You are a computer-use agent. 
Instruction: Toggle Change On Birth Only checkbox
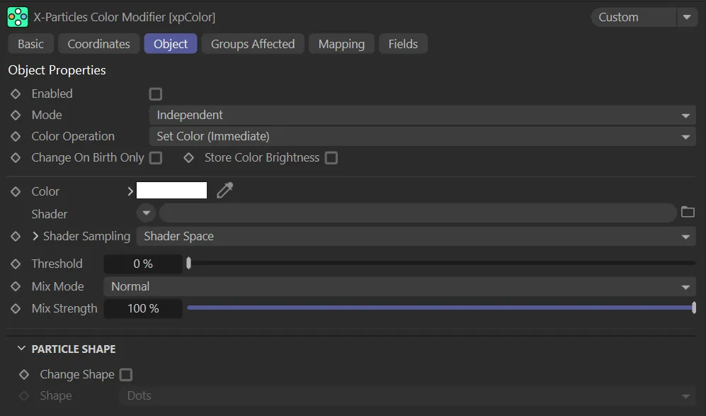pyautogui.click(x=156, y=158)
